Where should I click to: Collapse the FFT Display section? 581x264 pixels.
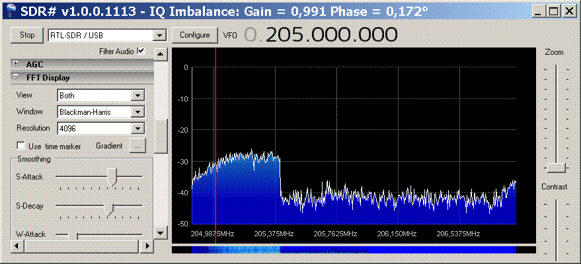(x=16, y=77)
